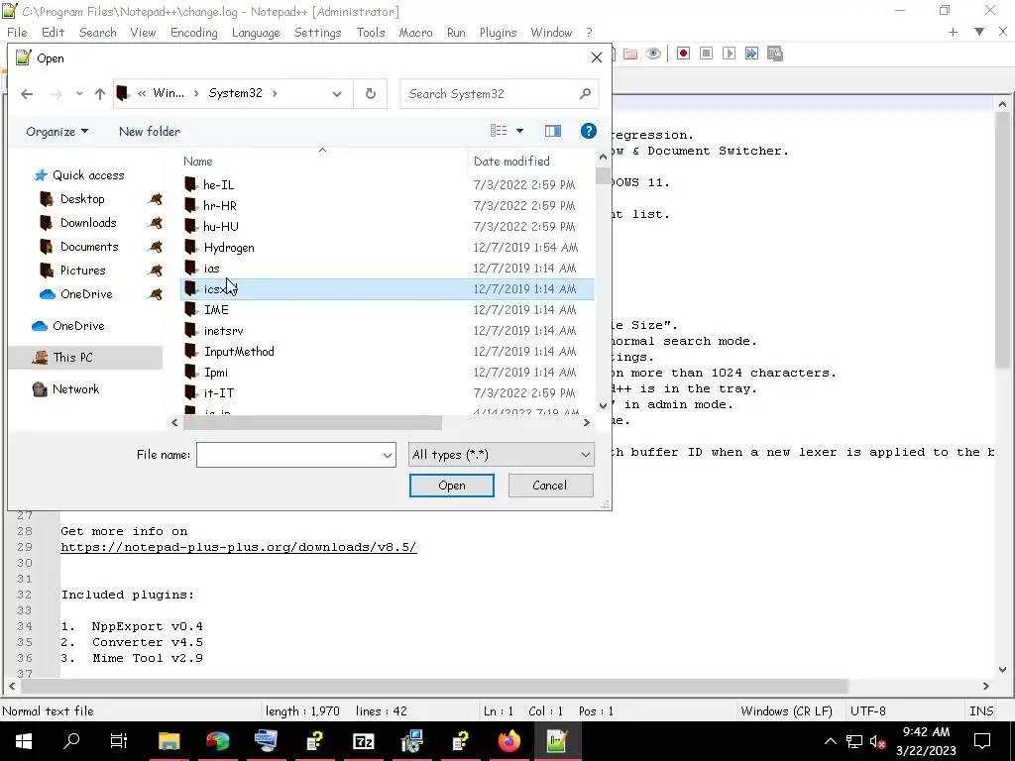Open pinned Pictures location
Image resolution: width=1015 pixels, height=761 pixels.
82,271
